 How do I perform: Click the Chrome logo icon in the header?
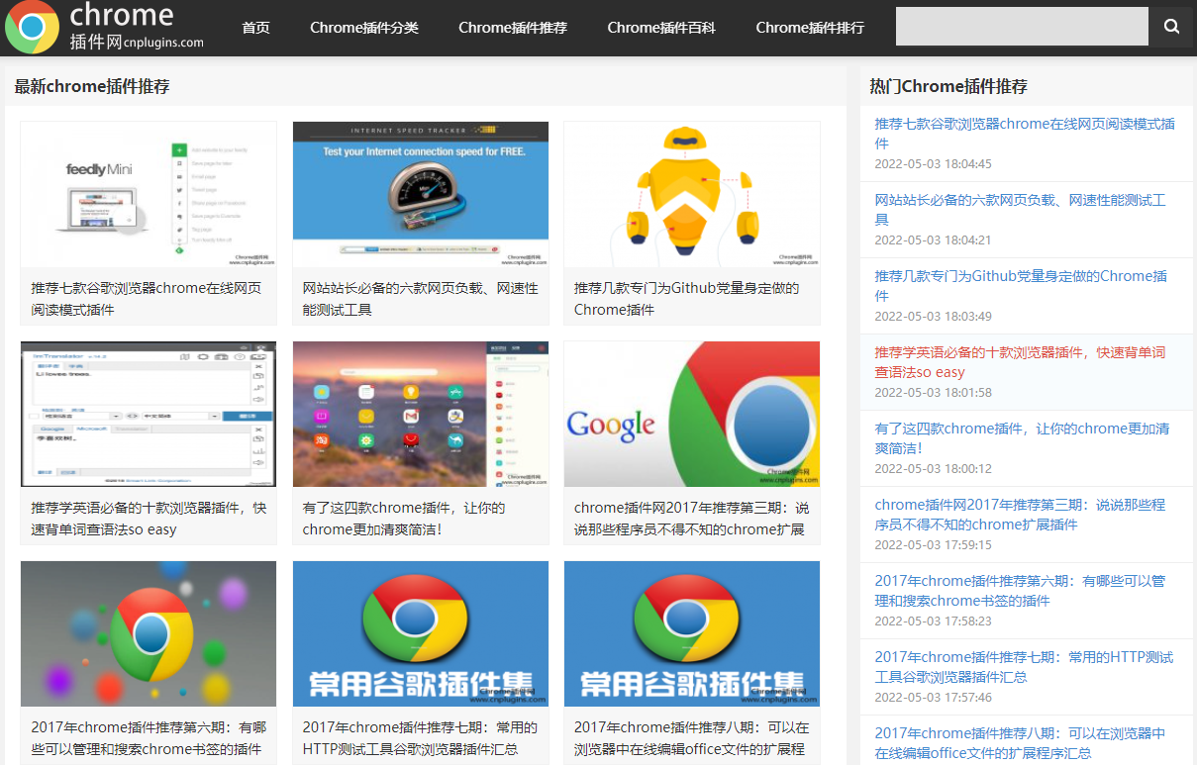[32, 27]
